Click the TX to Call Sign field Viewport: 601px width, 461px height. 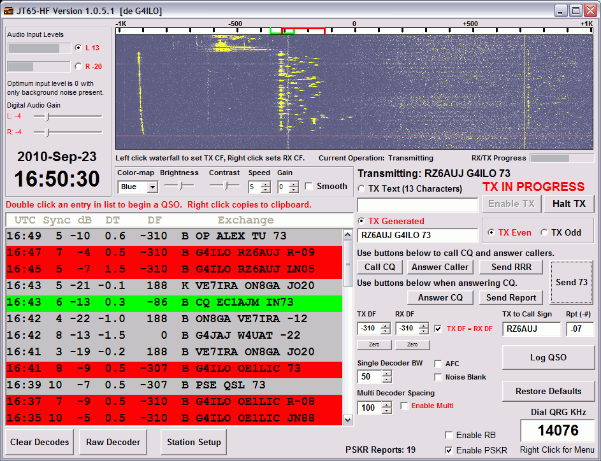532,329
